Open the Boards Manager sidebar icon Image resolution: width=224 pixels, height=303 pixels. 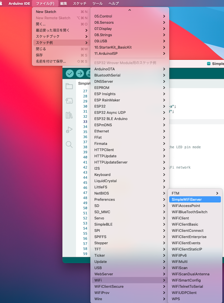click(x=69, y=101)
